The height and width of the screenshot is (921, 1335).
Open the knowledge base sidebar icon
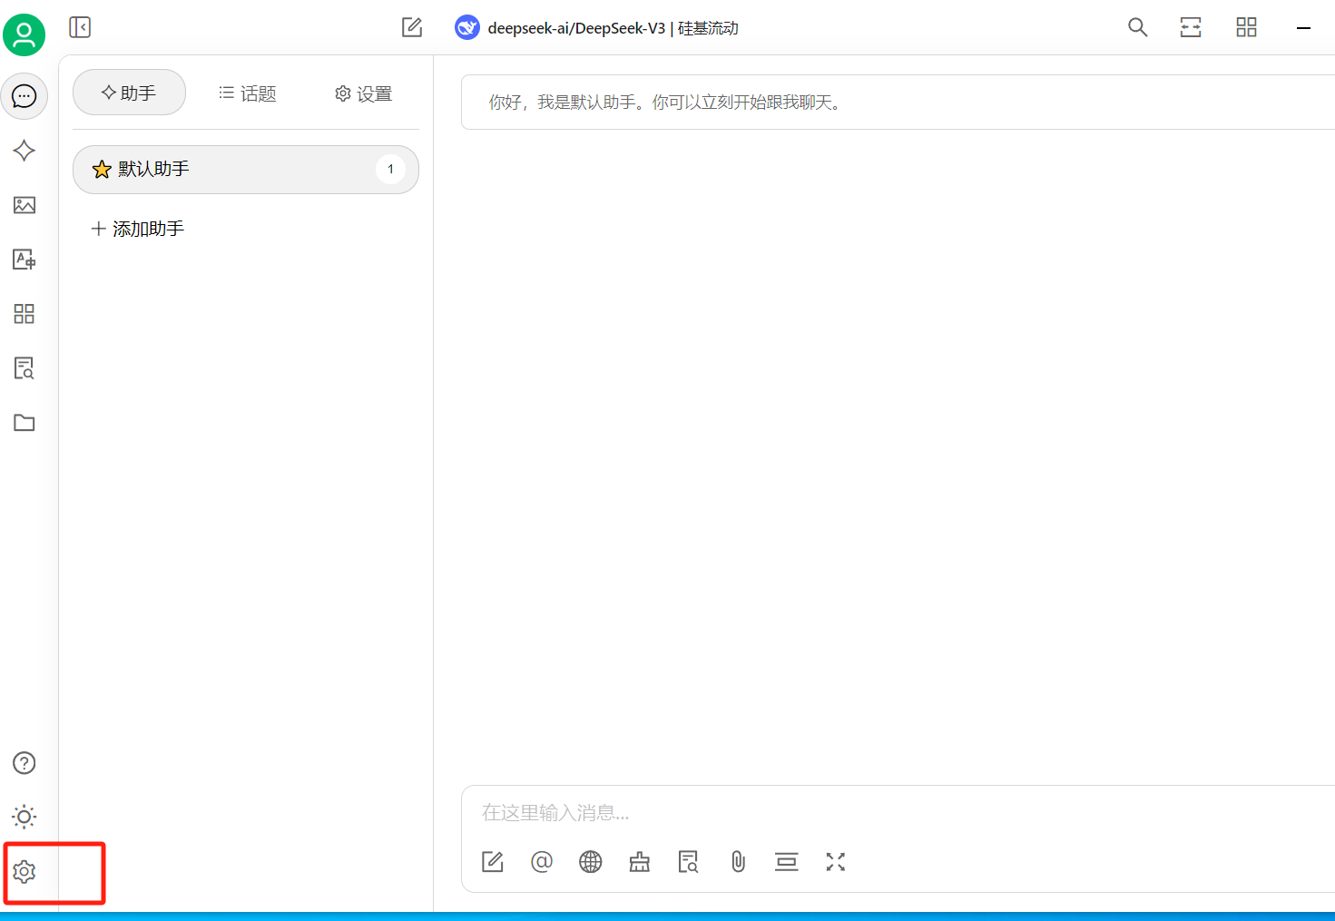coord(25,368)
